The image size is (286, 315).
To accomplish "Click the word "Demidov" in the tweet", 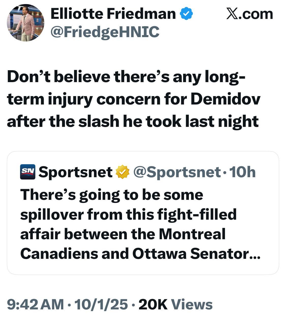I will pyautogui.click(x=225, y=99).
